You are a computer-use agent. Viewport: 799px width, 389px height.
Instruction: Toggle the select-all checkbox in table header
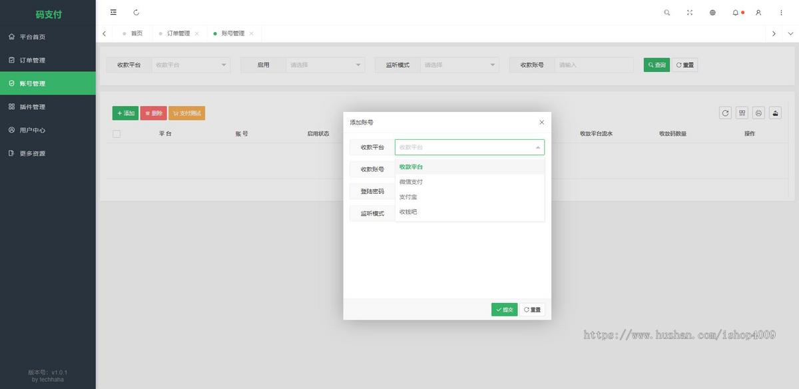(117, 134)
